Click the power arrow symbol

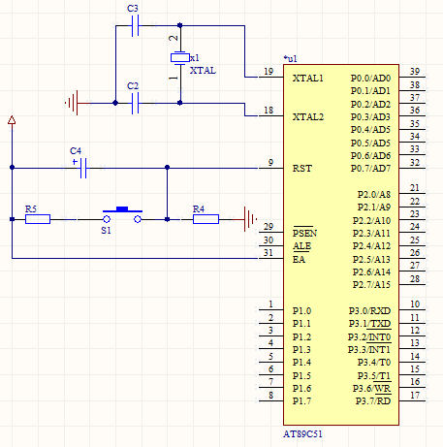[x=12, y=120]
